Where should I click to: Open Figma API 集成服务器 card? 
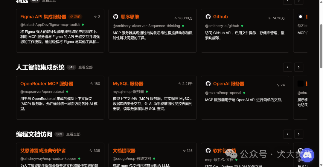(43, 17)
